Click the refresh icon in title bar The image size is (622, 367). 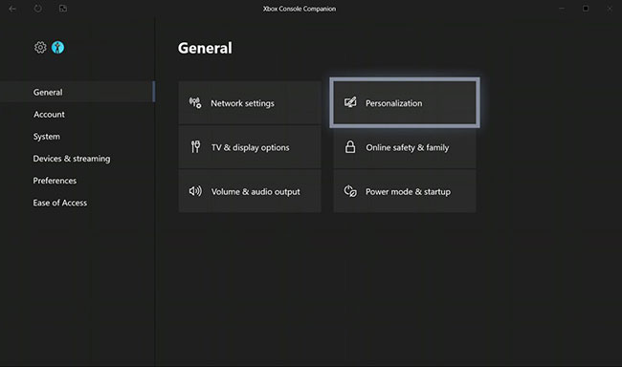(37, 9)
